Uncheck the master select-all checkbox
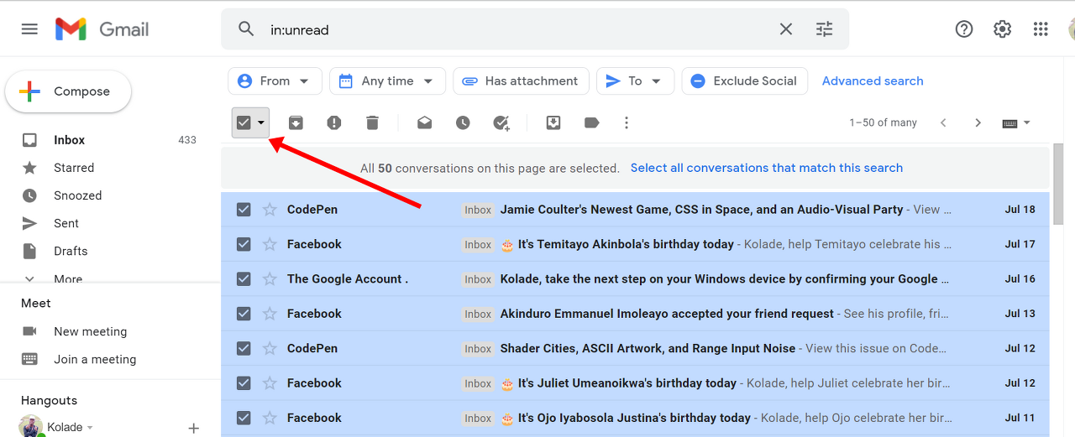The width and height of the screenshot is (1075, 437). pos(244,122)
